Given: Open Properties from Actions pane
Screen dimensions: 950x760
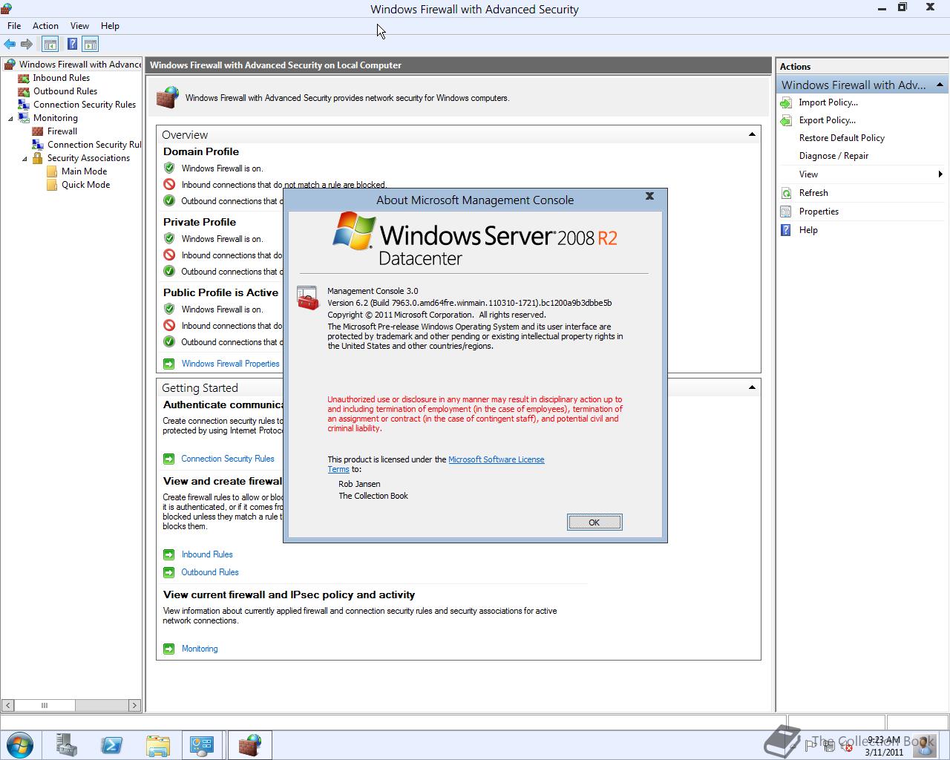Looking at the screenshot, I should tap(819, 212).
